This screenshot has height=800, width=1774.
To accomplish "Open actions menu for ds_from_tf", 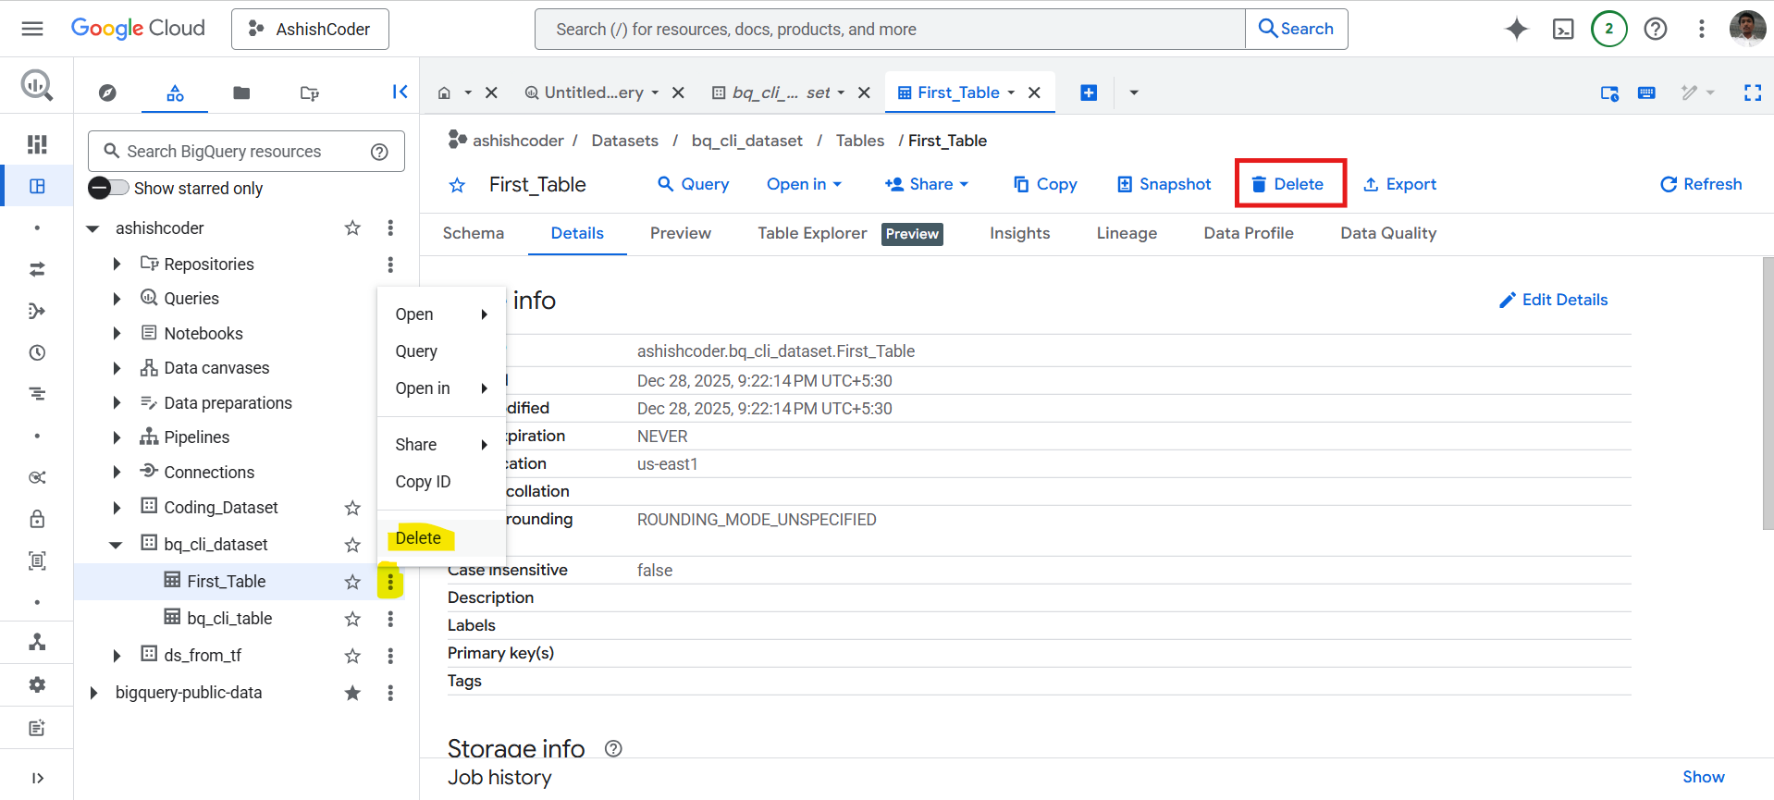I will pos(390,656).
